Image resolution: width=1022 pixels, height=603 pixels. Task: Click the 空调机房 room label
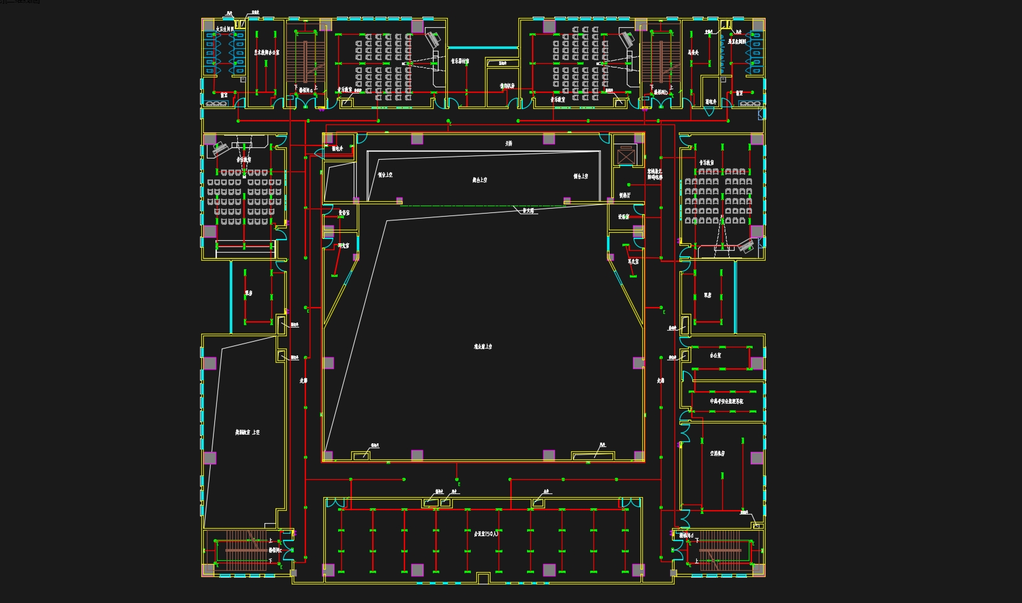click(717, 454)
